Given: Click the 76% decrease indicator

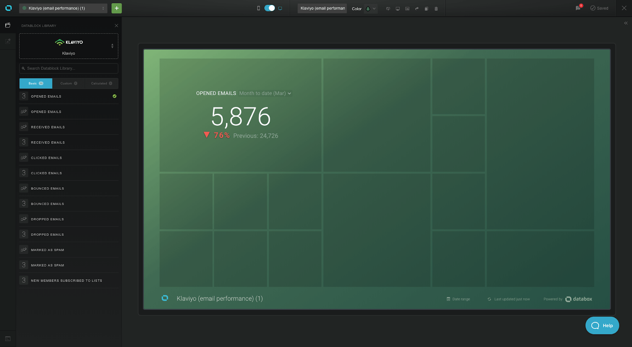Looking at the screenshot, I should tap(216, 135).
